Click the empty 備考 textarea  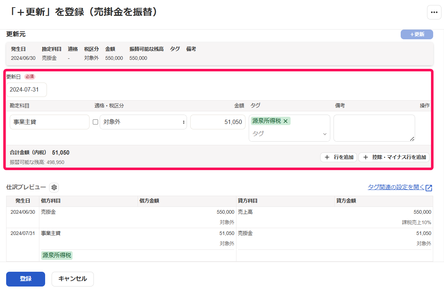coord(374,128)
